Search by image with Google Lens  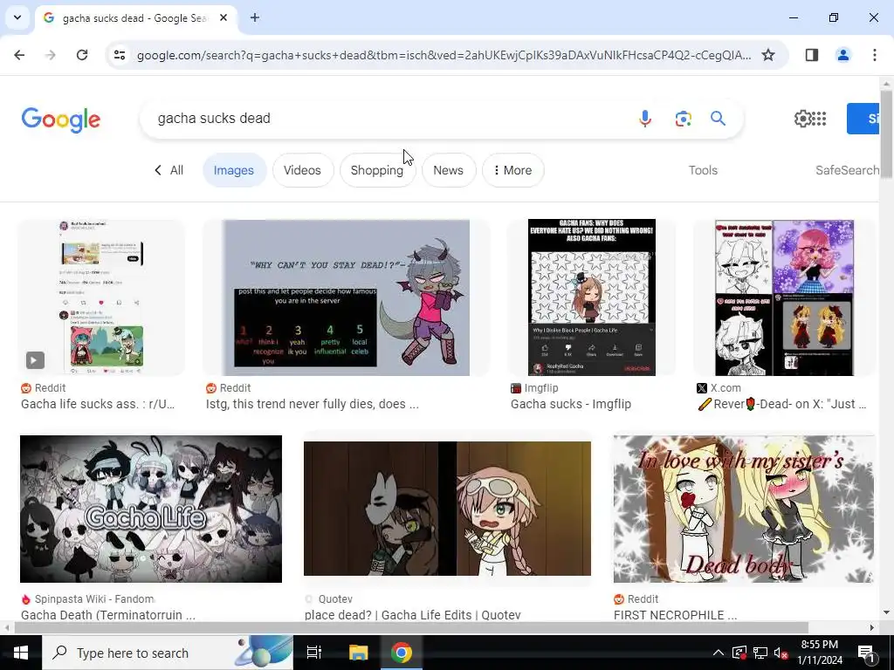click(683, 119)
